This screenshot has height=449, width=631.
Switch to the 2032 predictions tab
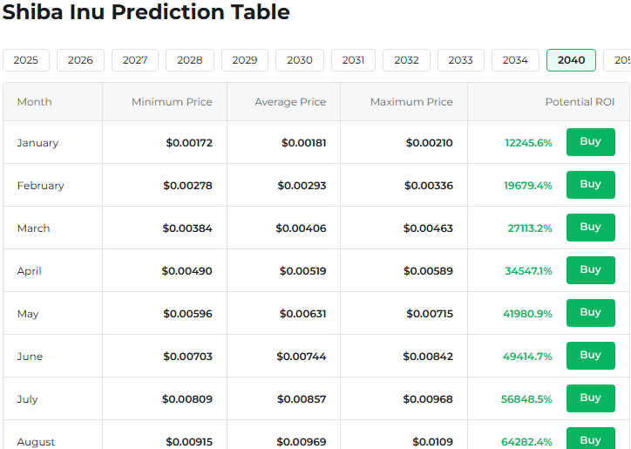tap(406, 60)
